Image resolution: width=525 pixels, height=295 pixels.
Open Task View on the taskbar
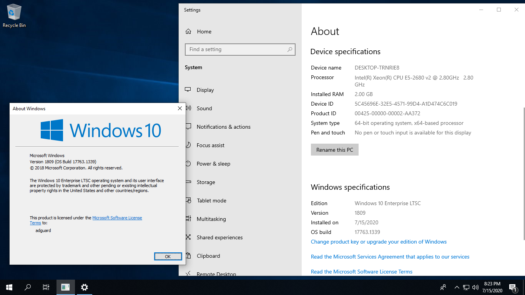tap(46, 287)
